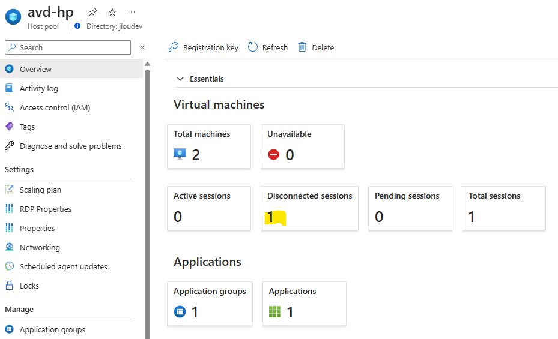Click the 'Manage' sidebar section label
Image resolution: width=558 pixels, height=339 pixels.
pyautogui.click(x=19, y=310)
